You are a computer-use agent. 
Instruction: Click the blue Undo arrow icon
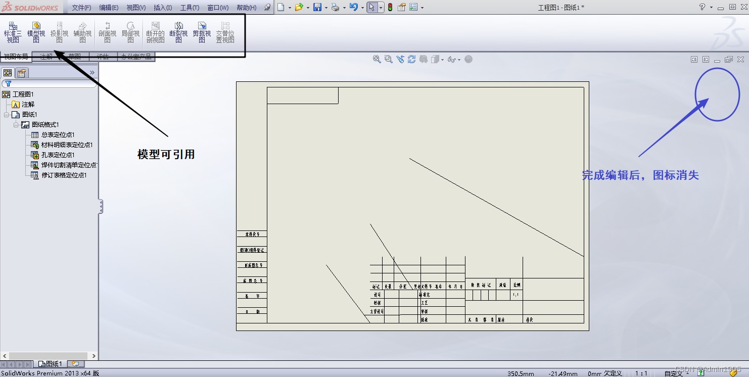pyautogui.click(x=354, y=7)
